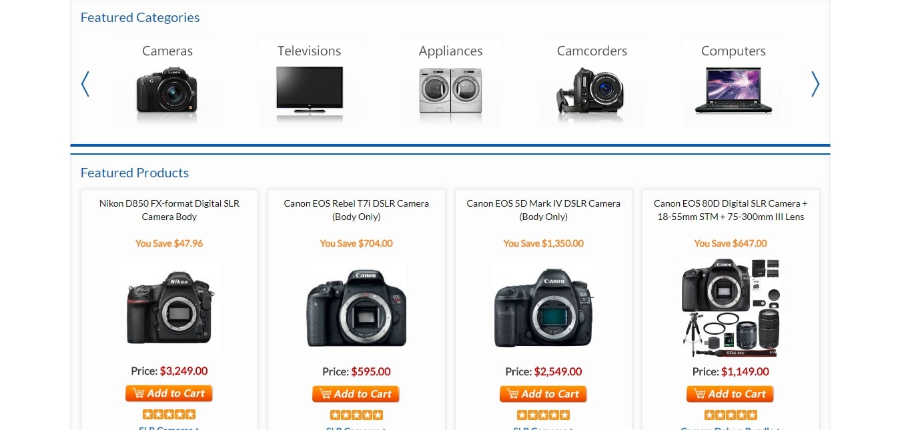Select the Appliances washer and dryer image
900x430 pixels.
coord(450,91)
